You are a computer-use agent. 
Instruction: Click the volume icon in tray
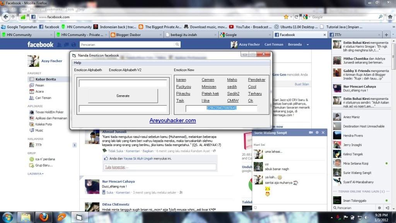click(366, 218)
